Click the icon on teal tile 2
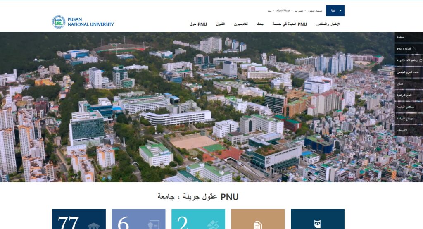The width and height of the screenshot is (423, 229). (x=212, y=225)
